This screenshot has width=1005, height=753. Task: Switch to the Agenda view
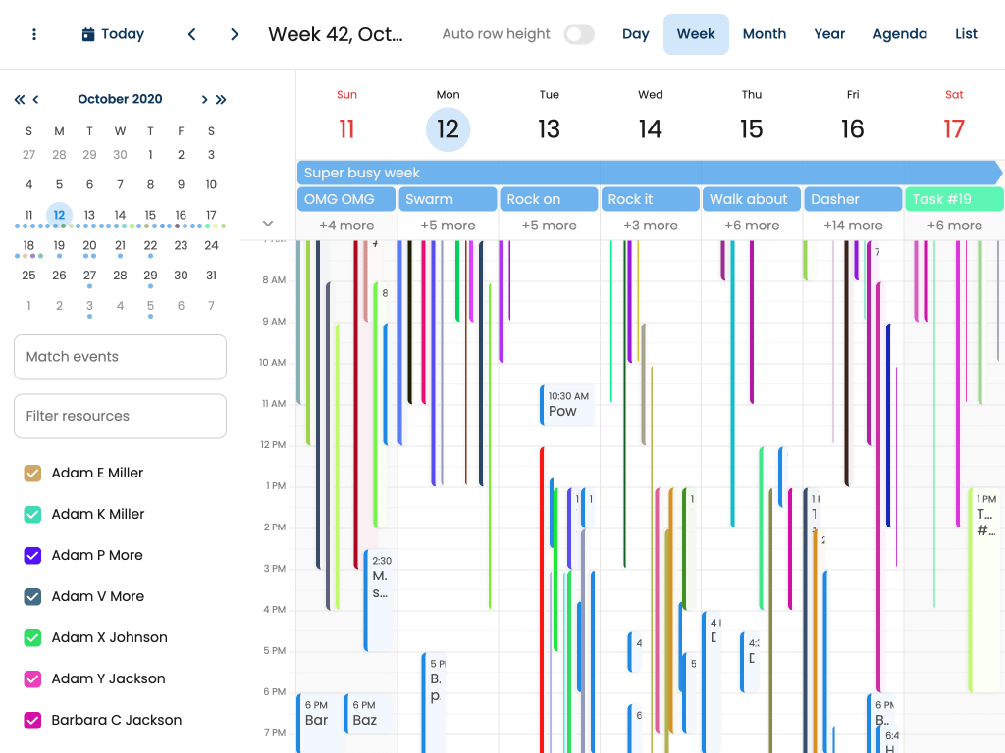(x=899, y=34)
